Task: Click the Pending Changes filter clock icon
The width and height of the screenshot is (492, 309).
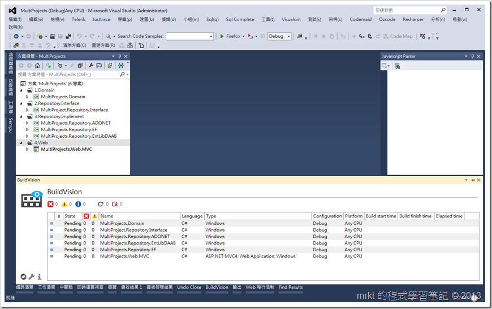Action: coord(60,66)
